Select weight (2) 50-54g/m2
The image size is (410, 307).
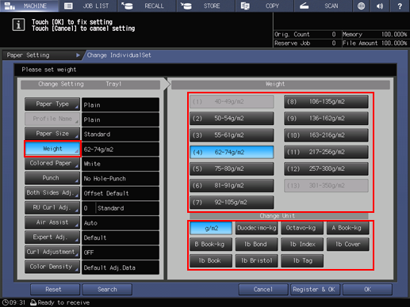[x=232, y=119]
